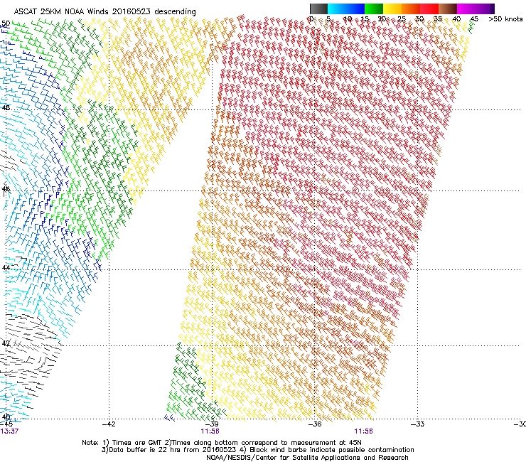
Task: Click the '25' colorbar tick label
Action: 402,19
